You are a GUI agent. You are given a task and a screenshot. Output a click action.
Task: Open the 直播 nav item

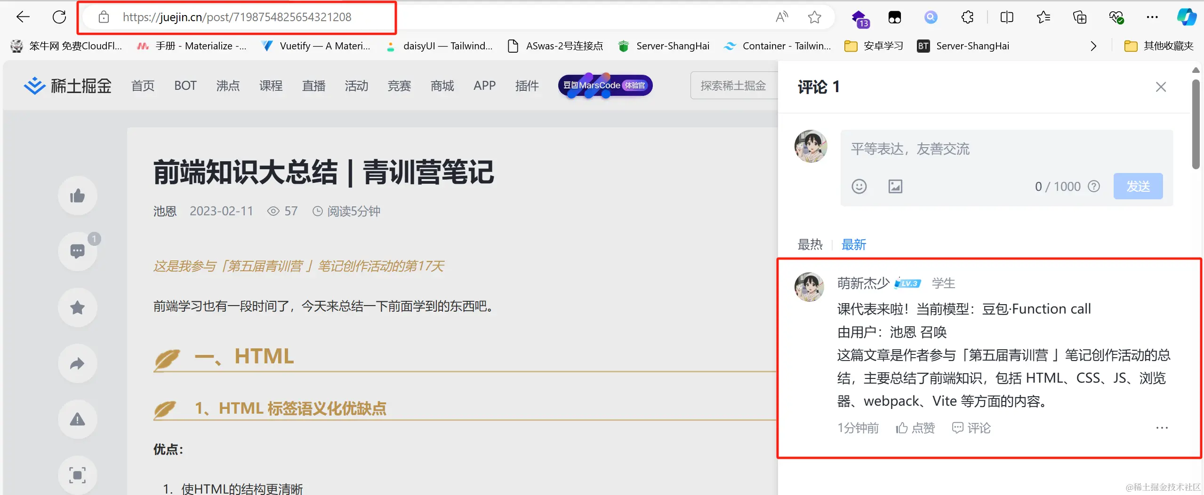coord(313,86)
